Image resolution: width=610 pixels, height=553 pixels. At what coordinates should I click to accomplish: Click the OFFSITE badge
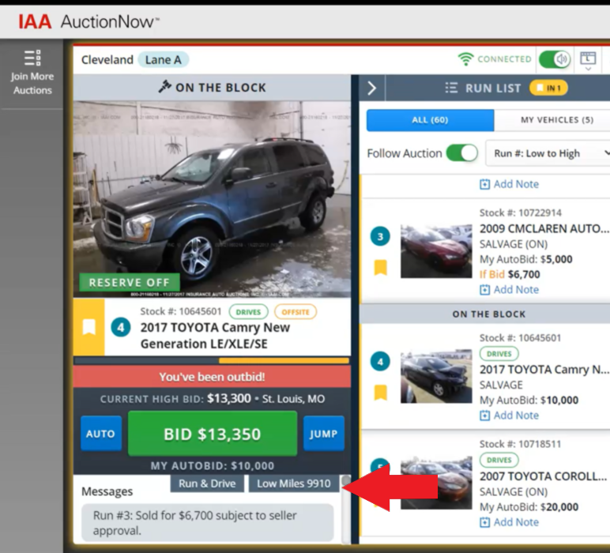coord(296,312)
